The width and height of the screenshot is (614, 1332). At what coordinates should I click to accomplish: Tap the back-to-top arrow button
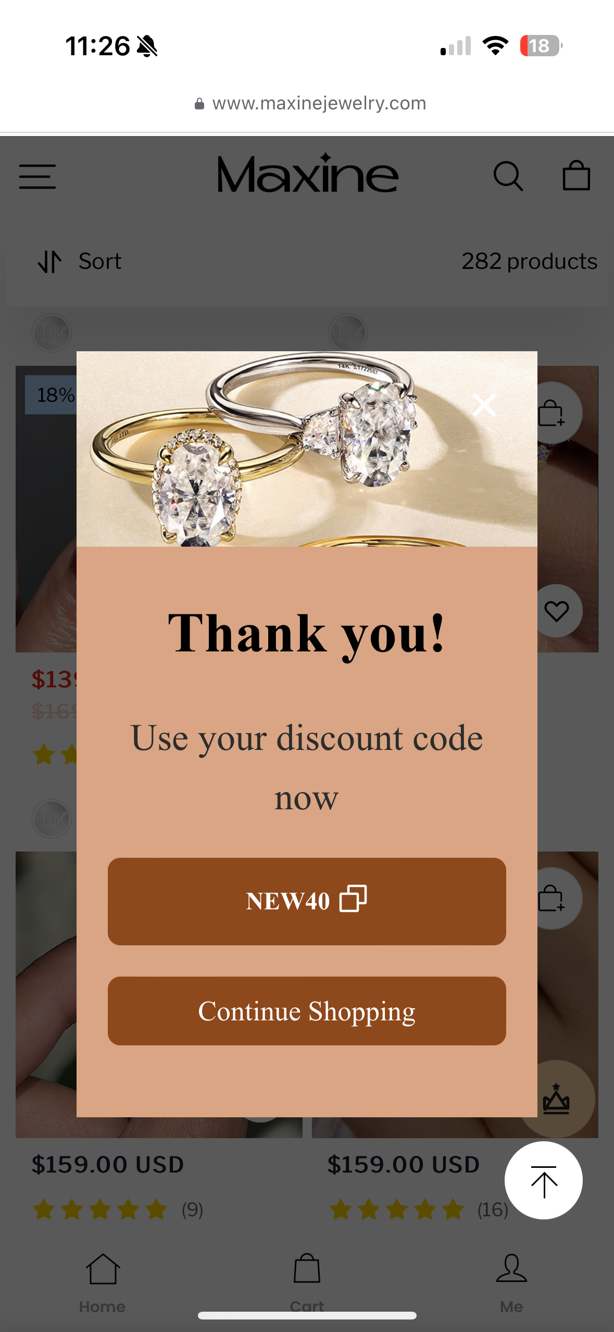pos(544,1180)
